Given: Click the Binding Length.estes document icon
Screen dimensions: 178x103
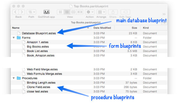Looking at the screenshot, I should pyautogui.click(x=23, y=82).
